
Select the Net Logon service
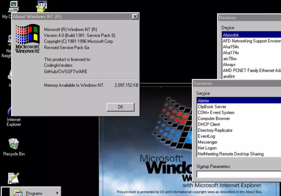pyautogui.click(x=239, y=148)
